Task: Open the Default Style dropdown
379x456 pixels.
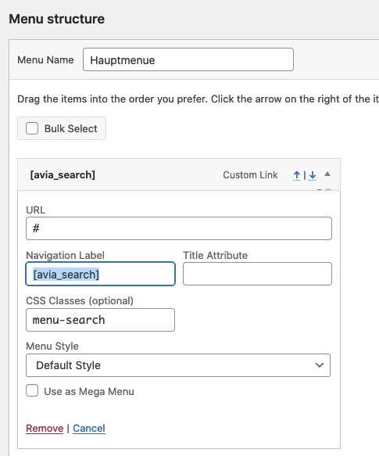Action: 178,365
